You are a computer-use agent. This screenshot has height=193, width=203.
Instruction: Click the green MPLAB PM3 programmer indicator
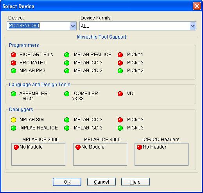[13, 71]
